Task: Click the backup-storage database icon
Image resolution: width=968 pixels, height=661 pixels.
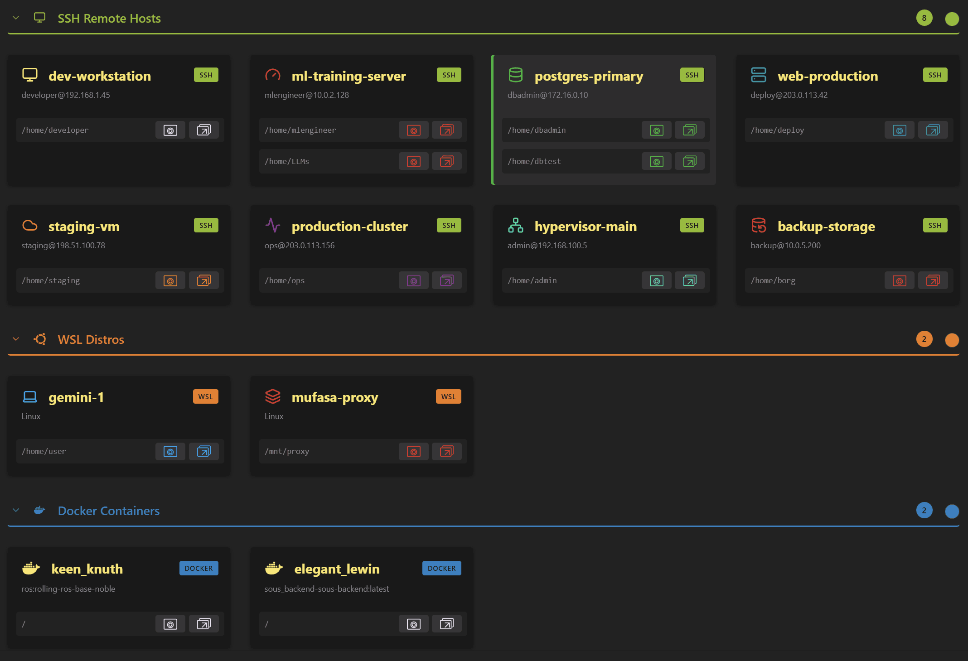Action: [759, 225]
